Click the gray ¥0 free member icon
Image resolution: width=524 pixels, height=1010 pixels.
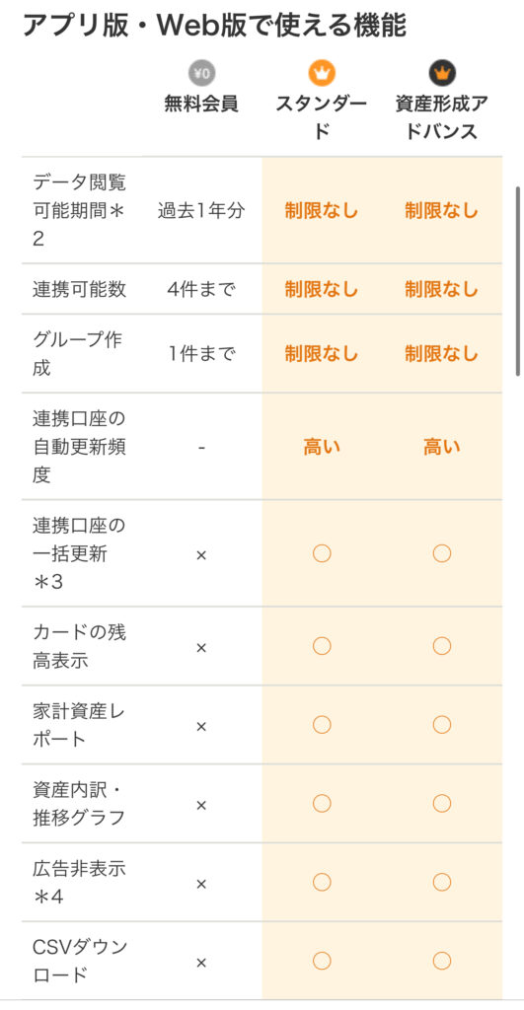click(201, 73)
